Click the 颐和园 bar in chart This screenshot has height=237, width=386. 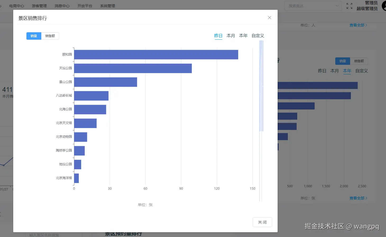(x=156, y=54)
